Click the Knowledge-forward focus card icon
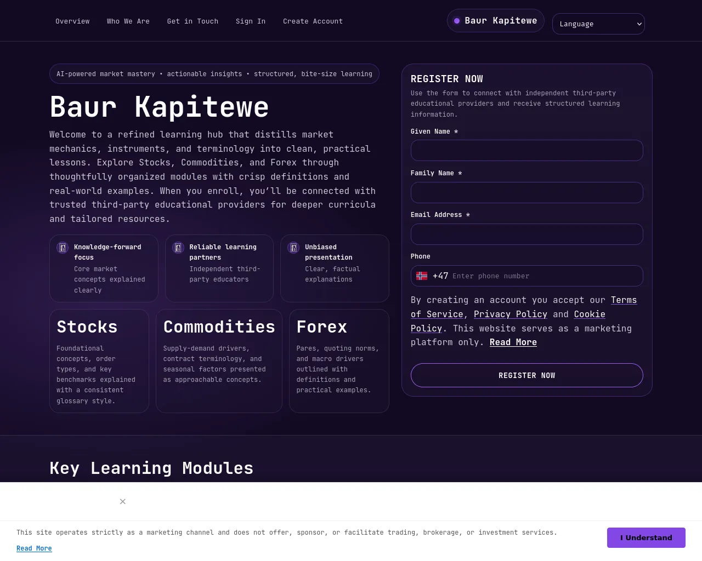The width and height of the screenshot is (702, 561). 63,248
